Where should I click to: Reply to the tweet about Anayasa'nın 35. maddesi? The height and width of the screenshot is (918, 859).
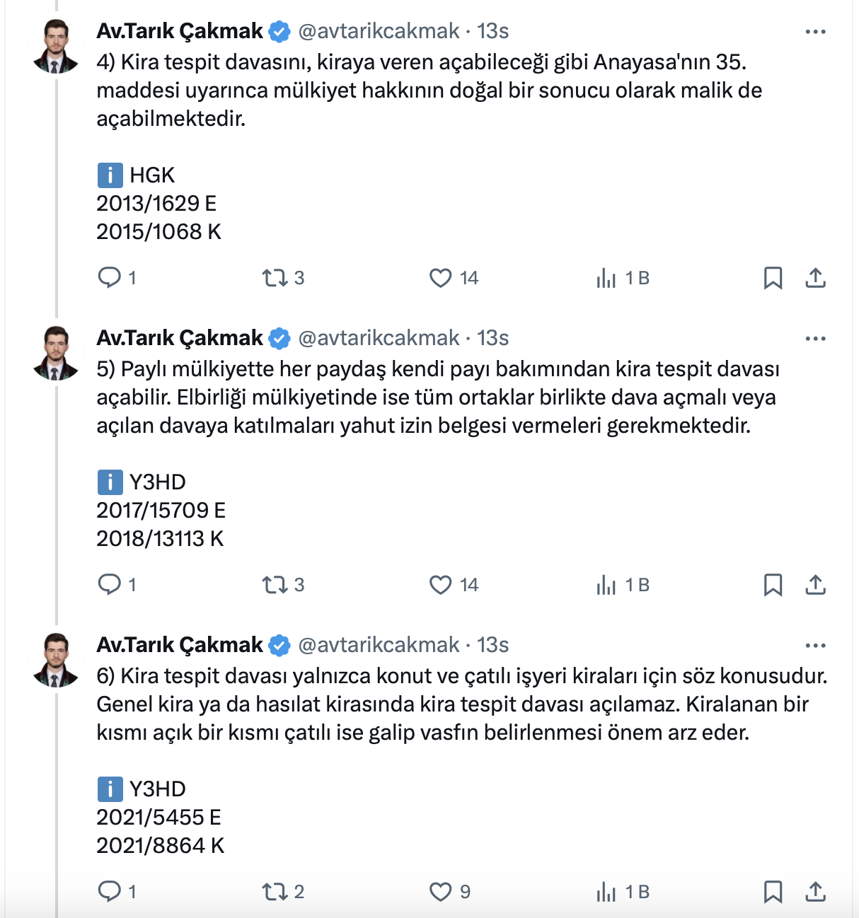point(110,277)
